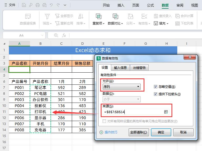The height and width of the screenshot is (151, 202).
Task: Open the 操作技巧 link
Action: point(111,132)
